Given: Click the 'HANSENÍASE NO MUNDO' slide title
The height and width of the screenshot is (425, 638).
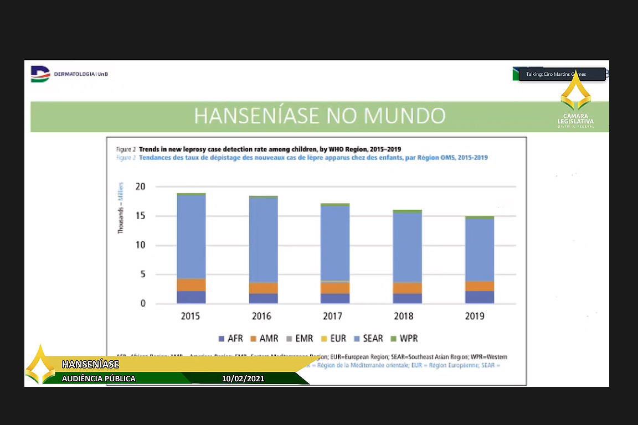Looking at the screenshot, I should pyautogui.click(x=320, y=116).
